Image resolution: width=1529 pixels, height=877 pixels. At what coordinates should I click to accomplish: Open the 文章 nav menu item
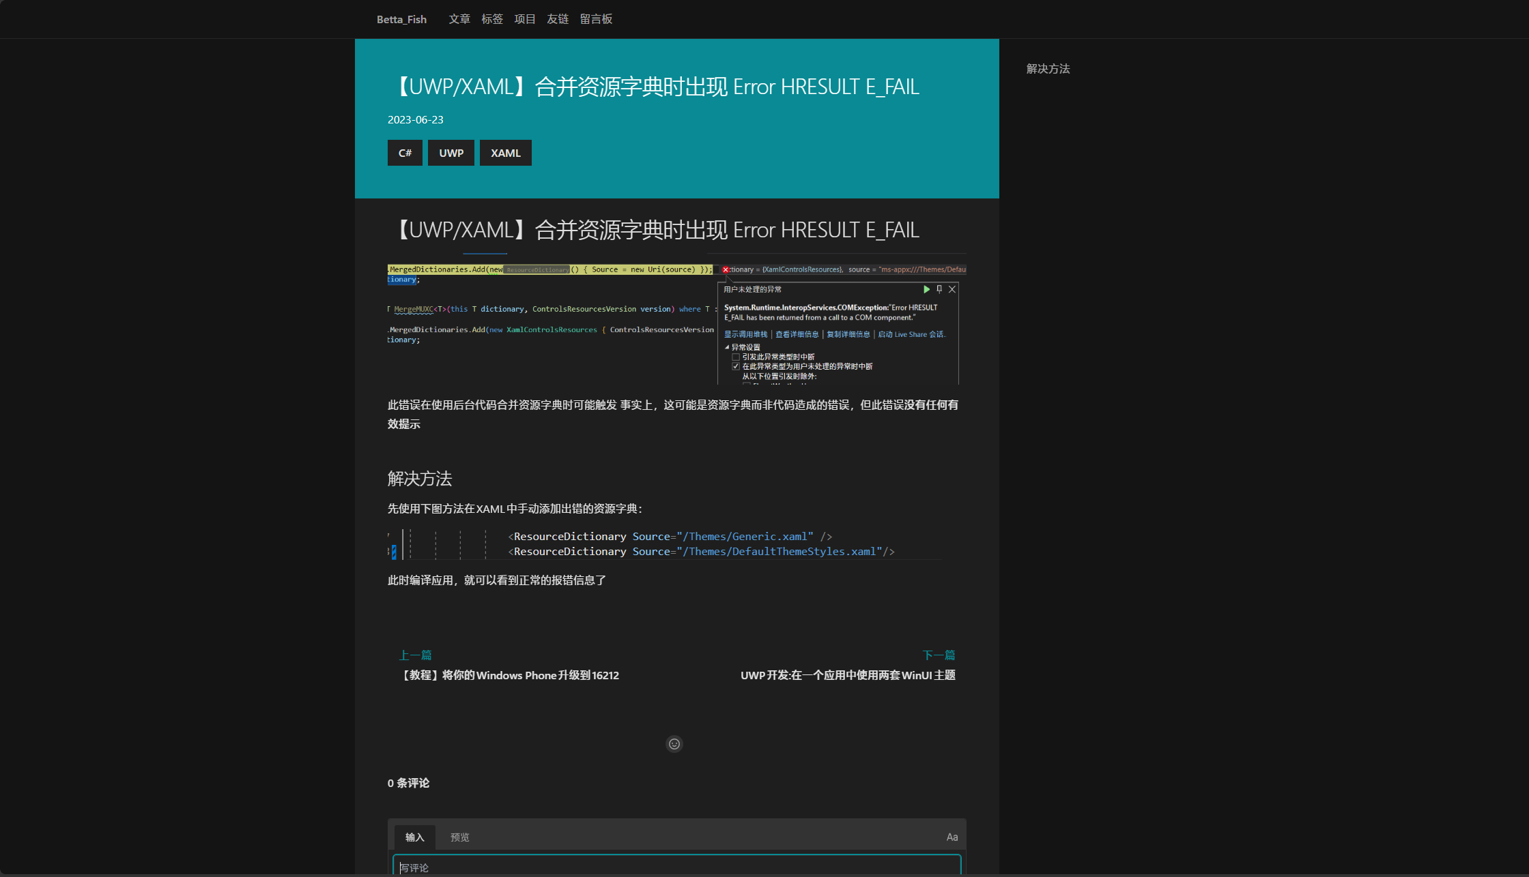459,19
